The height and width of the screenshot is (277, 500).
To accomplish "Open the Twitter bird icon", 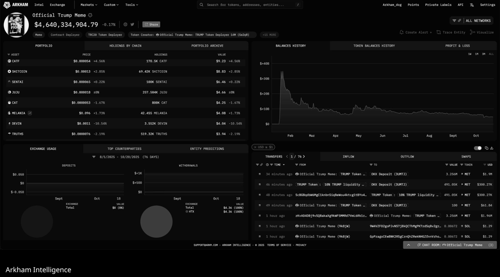I will coord(132,24).
